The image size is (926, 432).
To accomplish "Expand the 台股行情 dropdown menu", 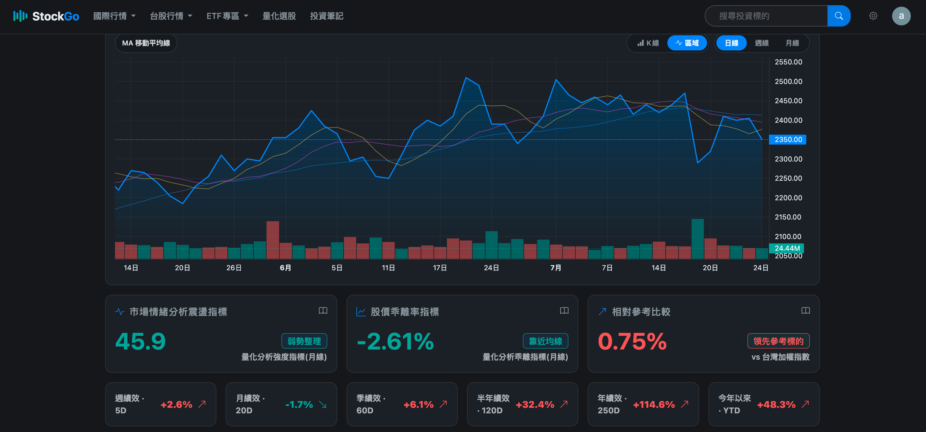I will pos(171,16).
